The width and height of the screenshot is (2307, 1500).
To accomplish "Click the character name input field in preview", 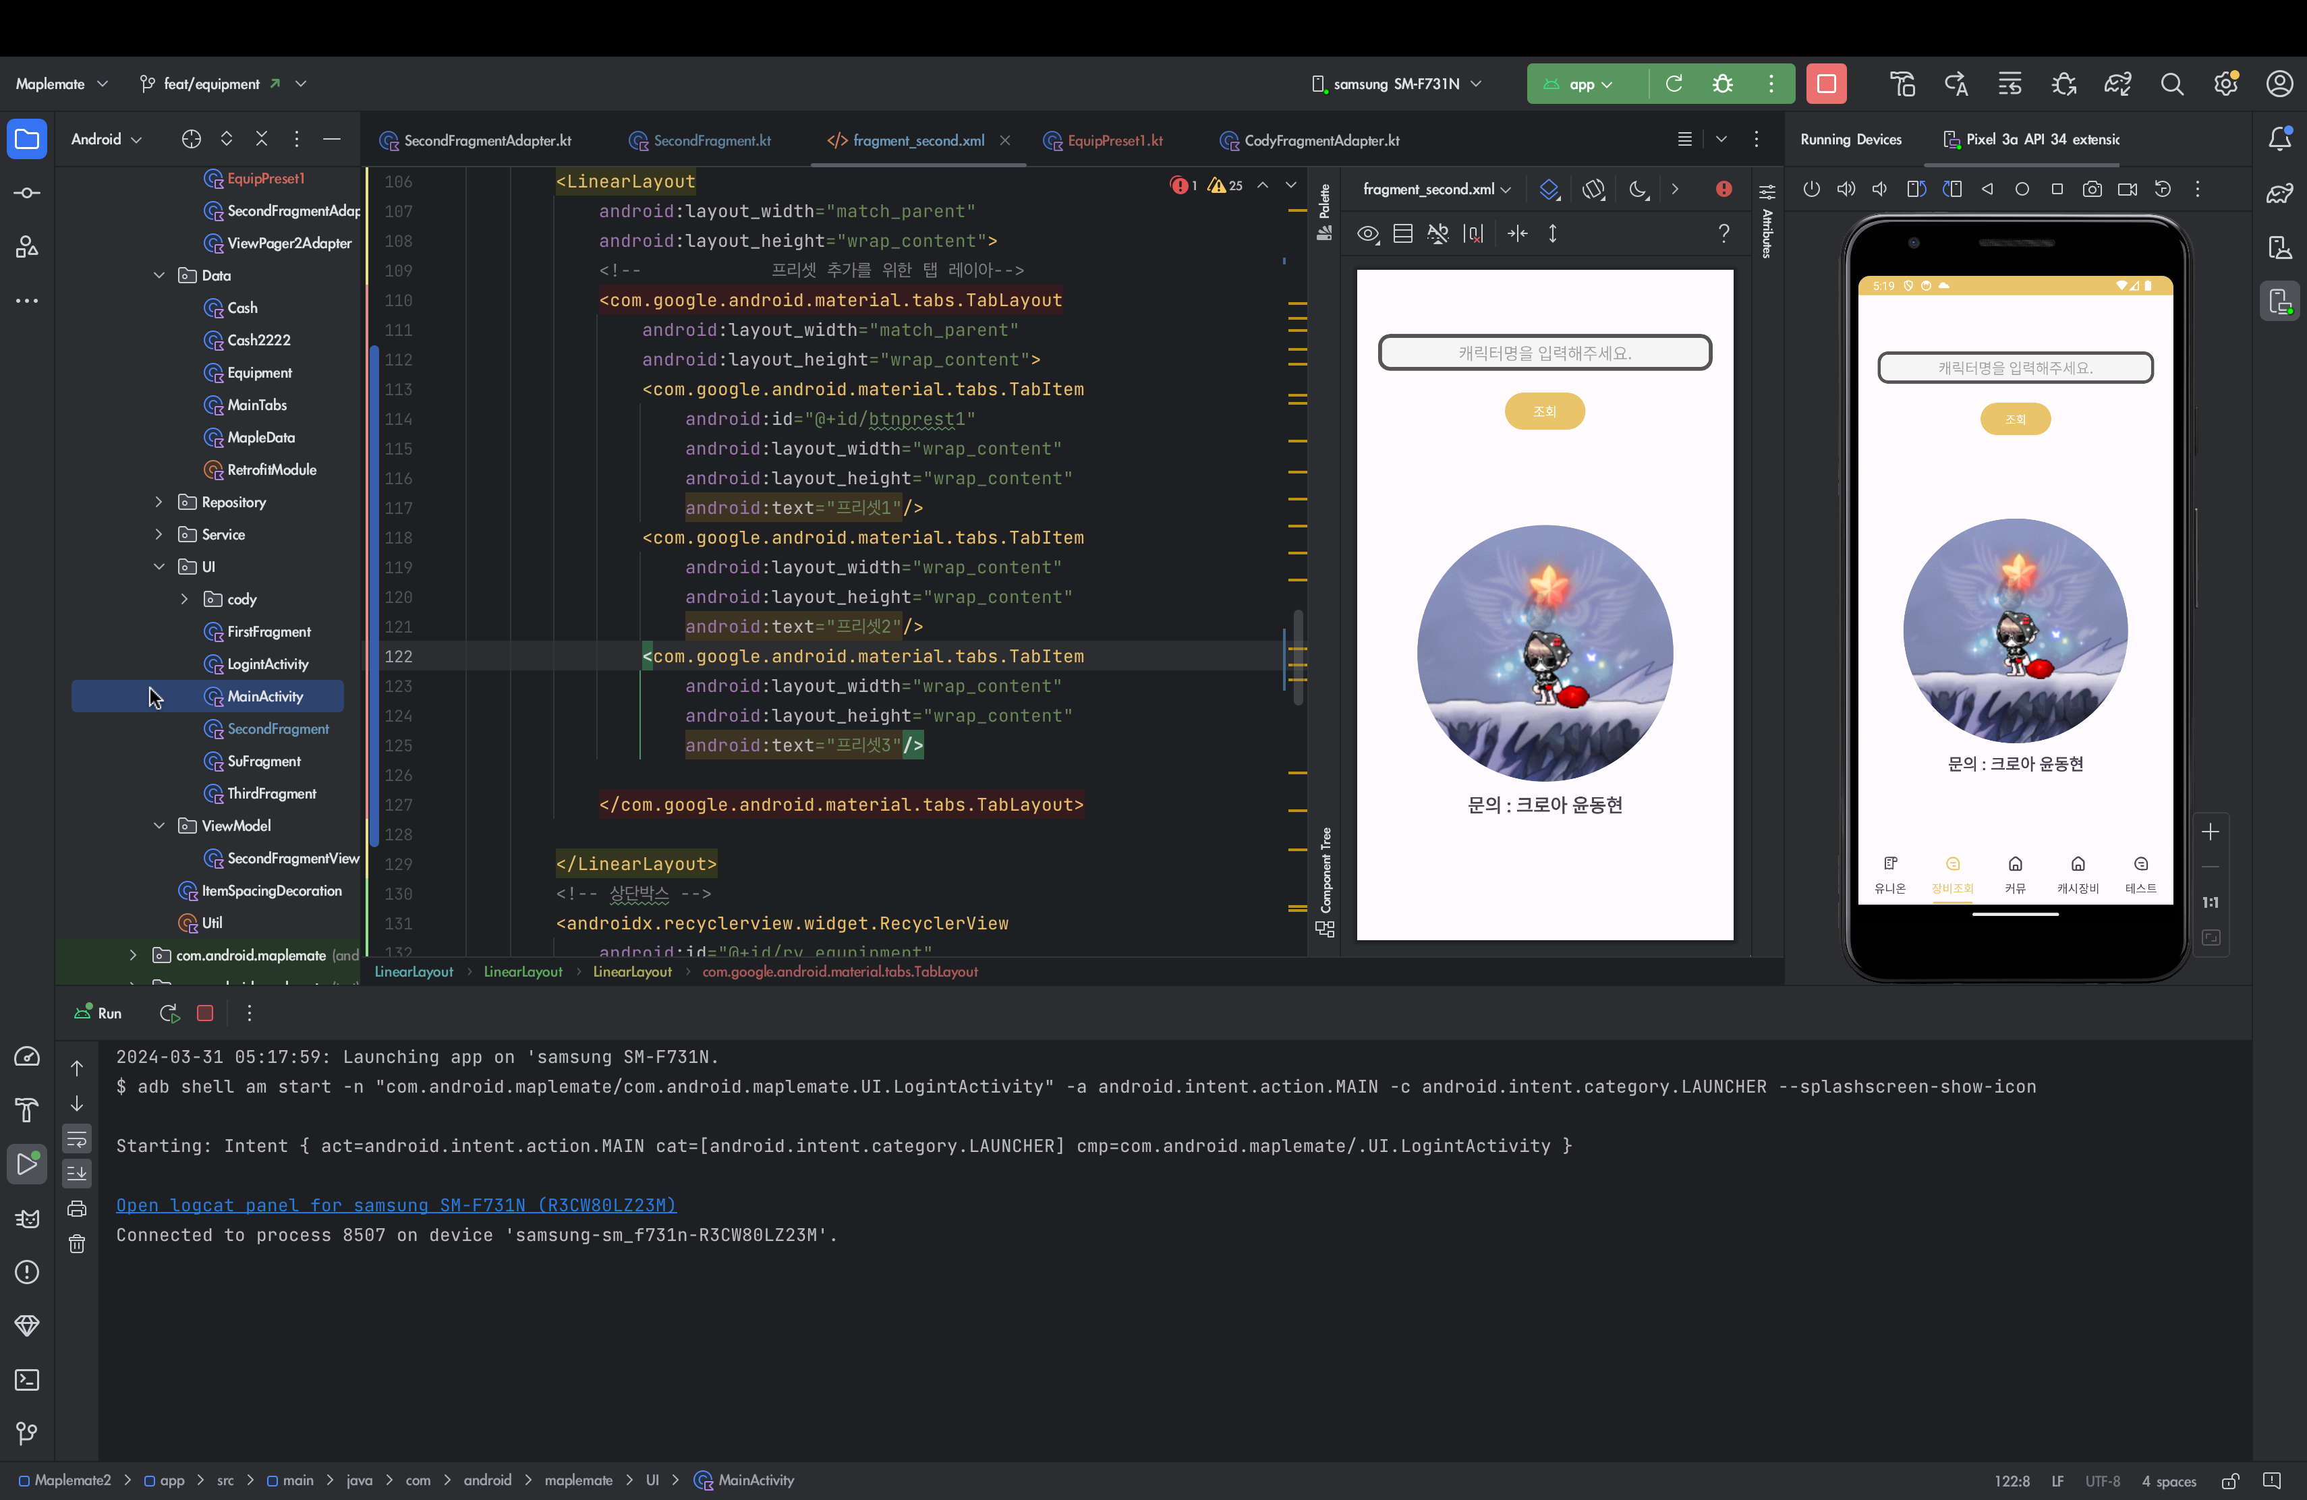I will pos(1545,352).
